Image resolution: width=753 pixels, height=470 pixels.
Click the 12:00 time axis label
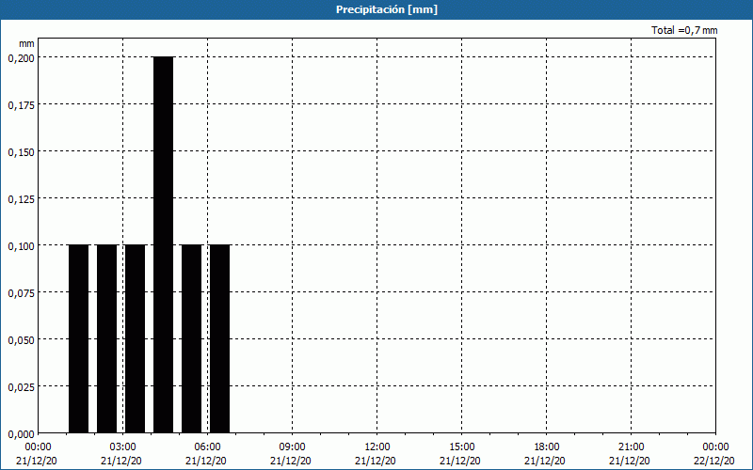377,447
